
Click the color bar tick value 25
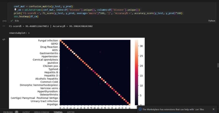coord(141,56)
